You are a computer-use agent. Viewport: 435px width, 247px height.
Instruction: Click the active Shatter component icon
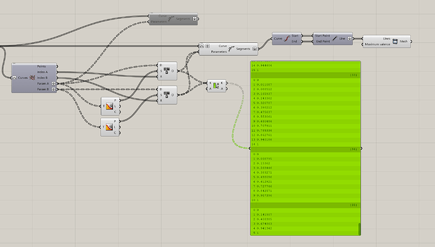click(x=231, y=49)
